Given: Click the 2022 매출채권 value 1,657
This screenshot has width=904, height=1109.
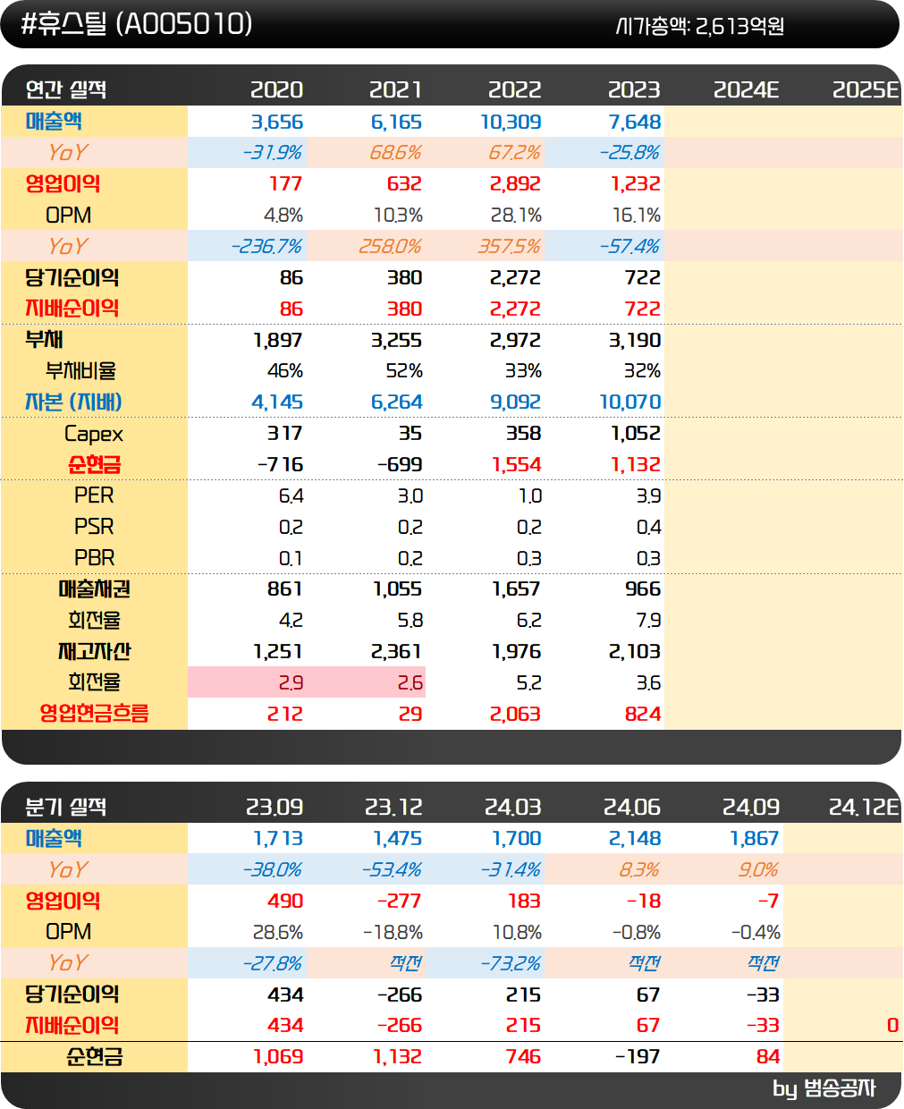Looking at the screenshot, I should click(x=517, y=589).
